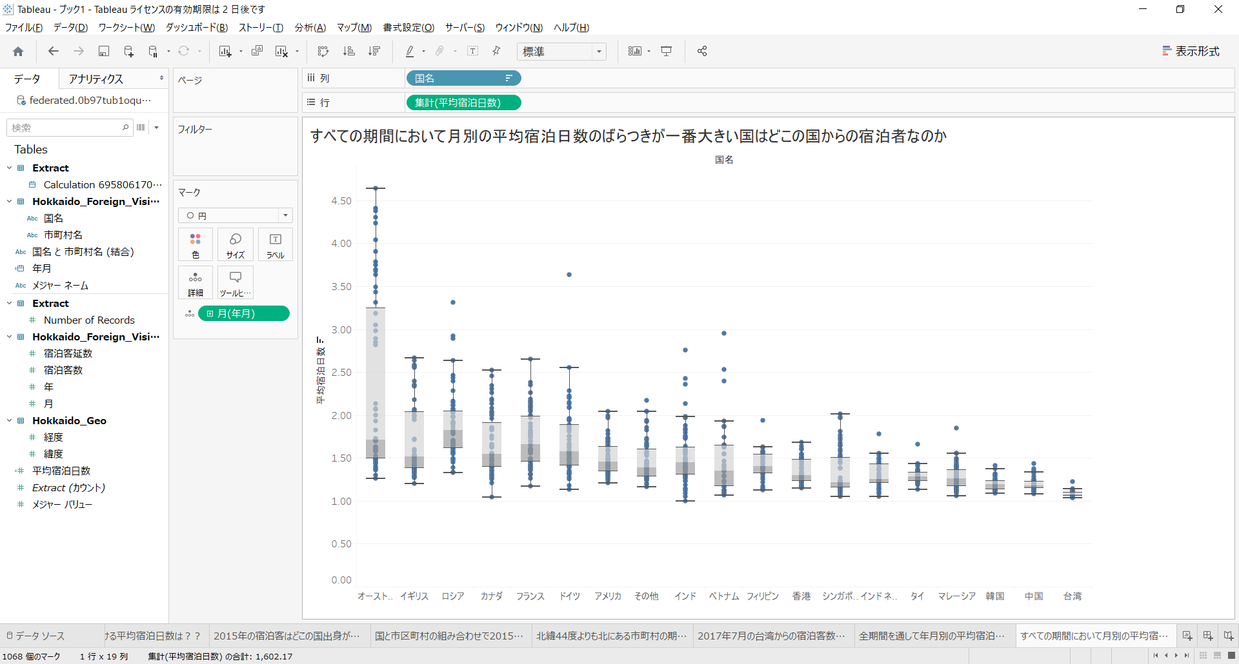This screenshot has height=664, width=1239.
Task: Open the 色 (color) marks card button
Action: pos(196,245)
